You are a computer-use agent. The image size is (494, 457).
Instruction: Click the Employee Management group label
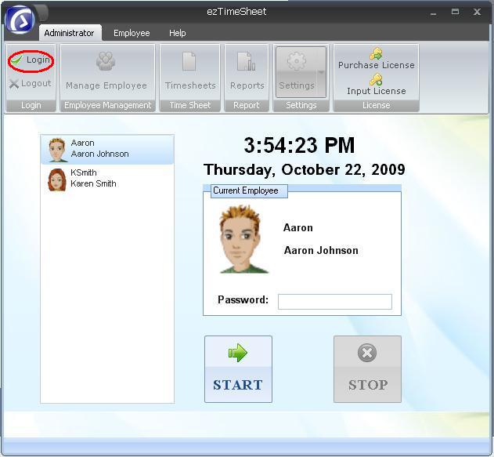click(x=108, y=105)
